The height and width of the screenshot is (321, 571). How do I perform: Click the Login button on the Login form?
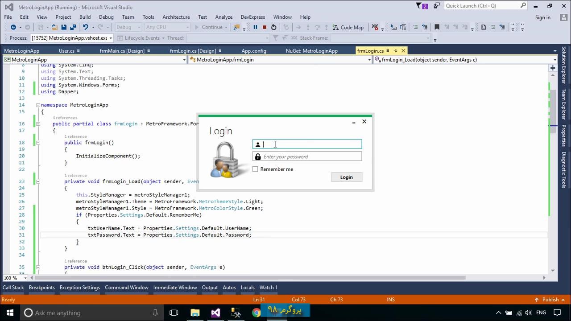point(346,177)
